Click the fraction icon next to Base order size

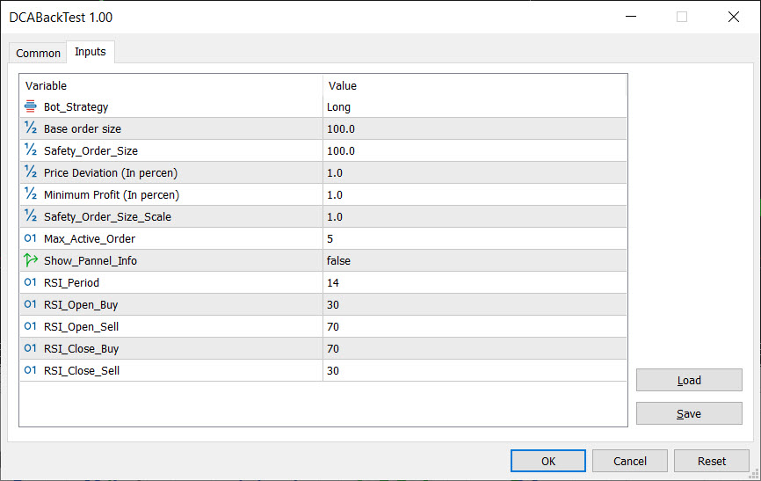pyautogui.click(x=30, y=128)
